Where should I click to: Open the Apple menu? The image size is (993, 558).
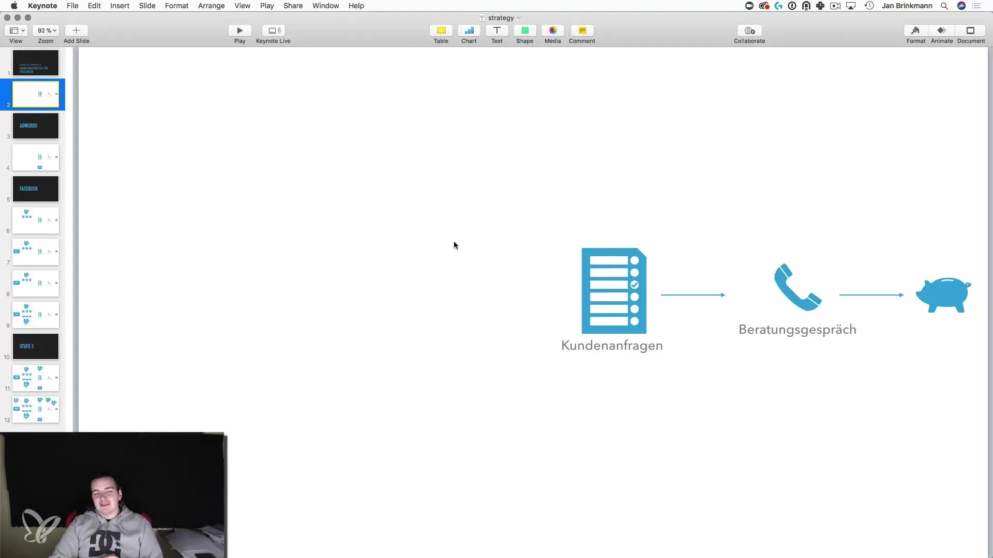coord(14,6)
